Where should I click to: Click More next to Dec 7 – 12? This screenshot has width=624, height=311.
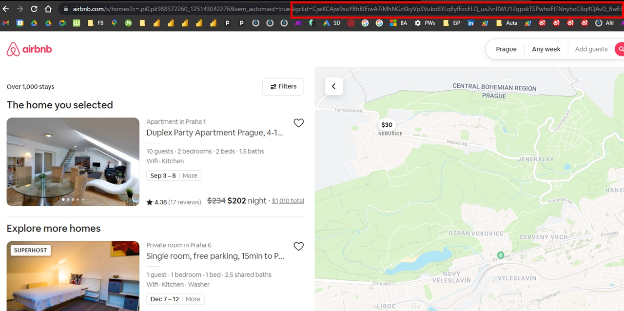pyautogui.click(x=193, y=299)
